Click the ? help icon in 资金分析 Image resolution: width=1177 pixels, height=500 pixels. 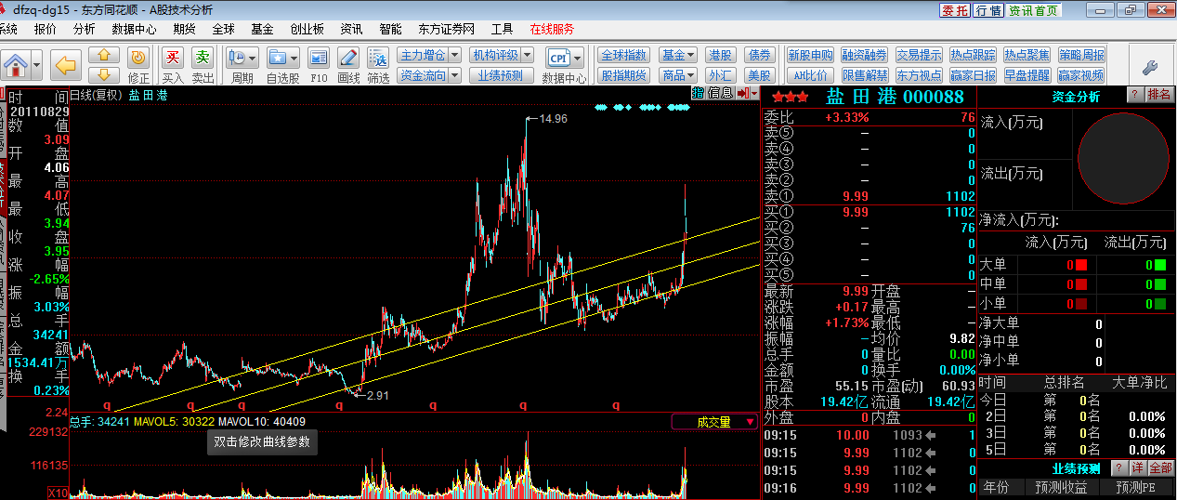(1135, 95)
